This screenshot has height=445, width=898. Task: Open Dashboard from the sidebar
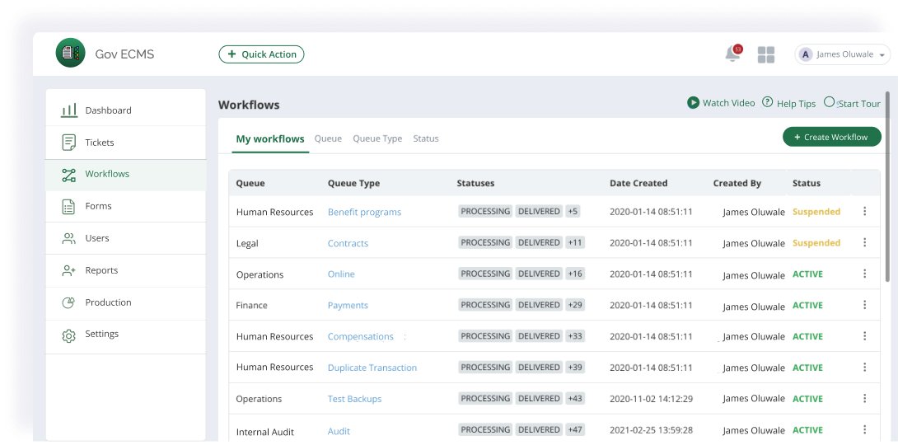108,110
